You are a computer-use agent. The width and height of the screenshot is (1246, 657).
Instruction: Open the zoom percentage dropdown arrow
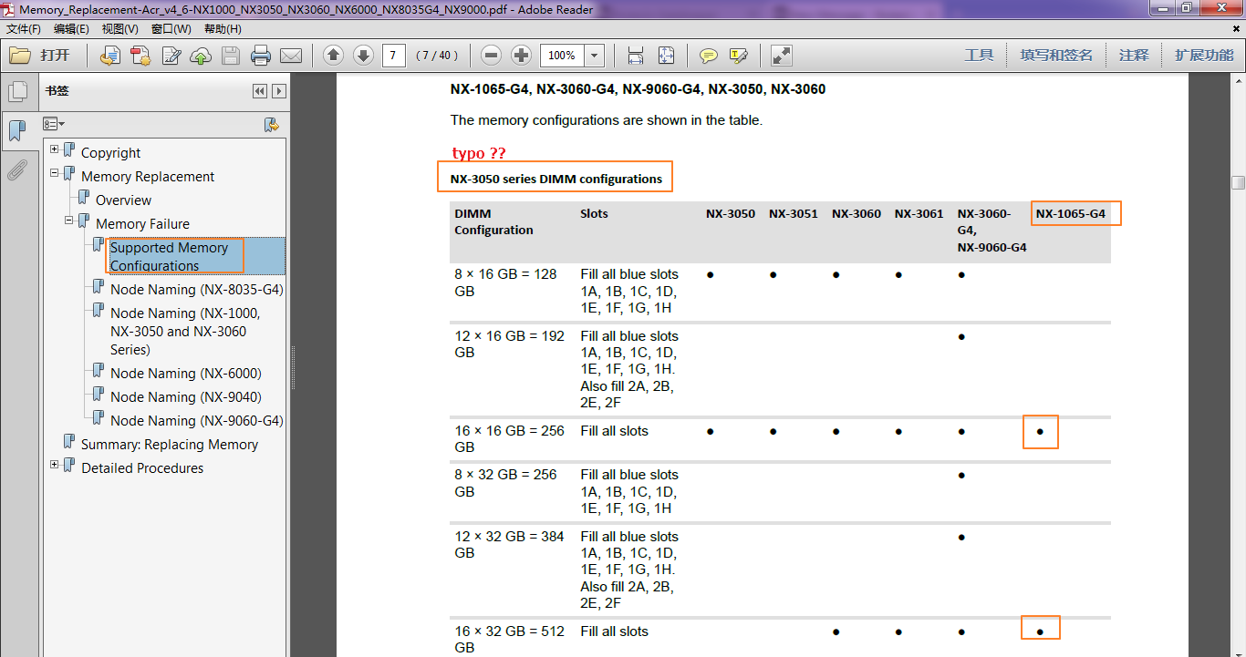tap(595, 56)
